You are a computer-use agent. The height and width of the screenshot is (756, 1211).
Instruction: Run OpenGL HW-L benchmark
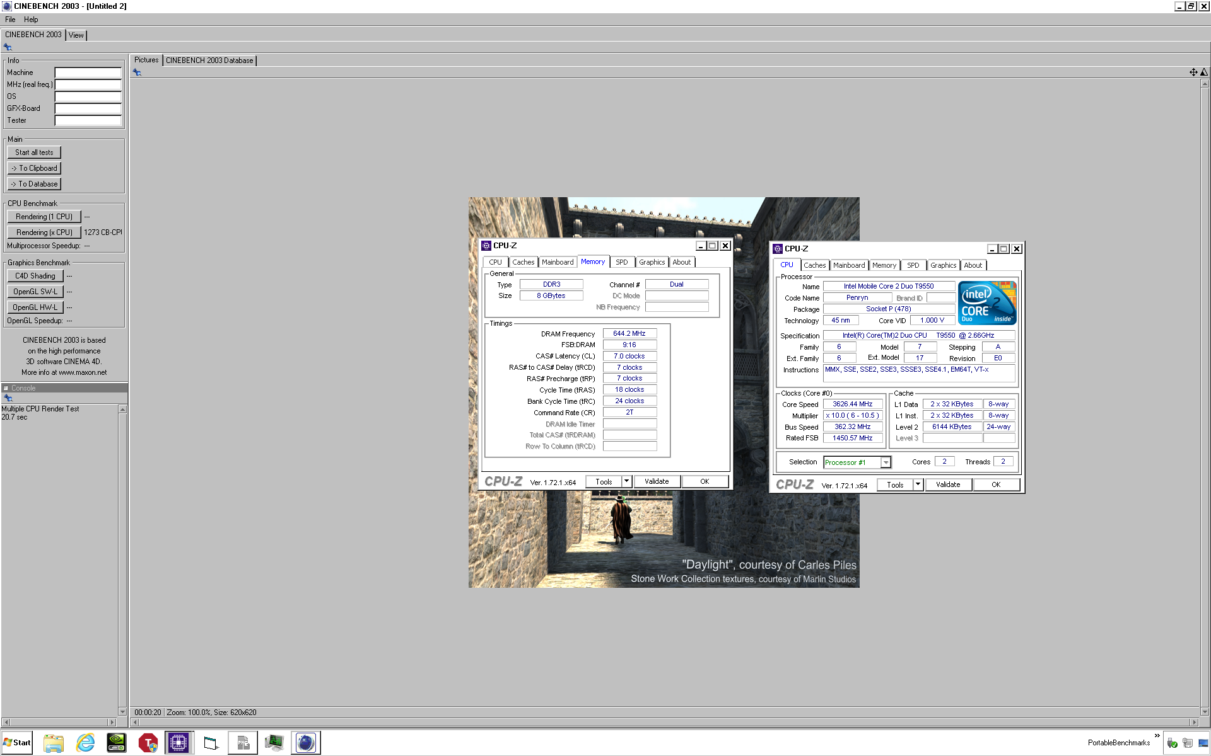(35, 307)
